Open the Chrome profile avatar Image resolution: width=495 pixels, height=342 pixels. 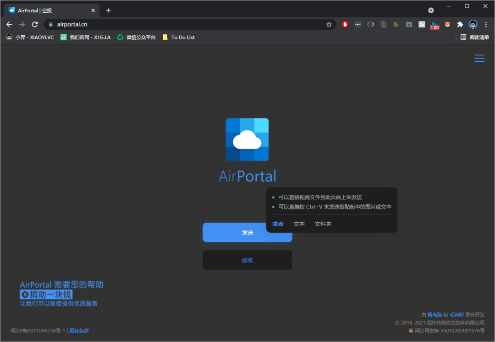[473, 24]
